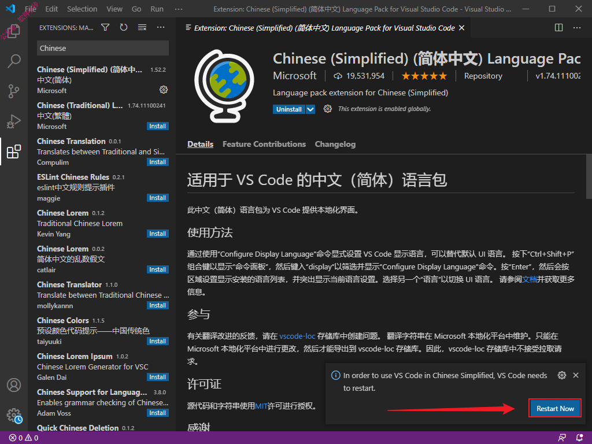Open the Edit menu

[51, 9]
